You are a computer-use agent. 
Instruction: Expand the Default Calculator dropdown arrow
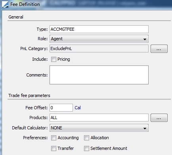point(145,128)
